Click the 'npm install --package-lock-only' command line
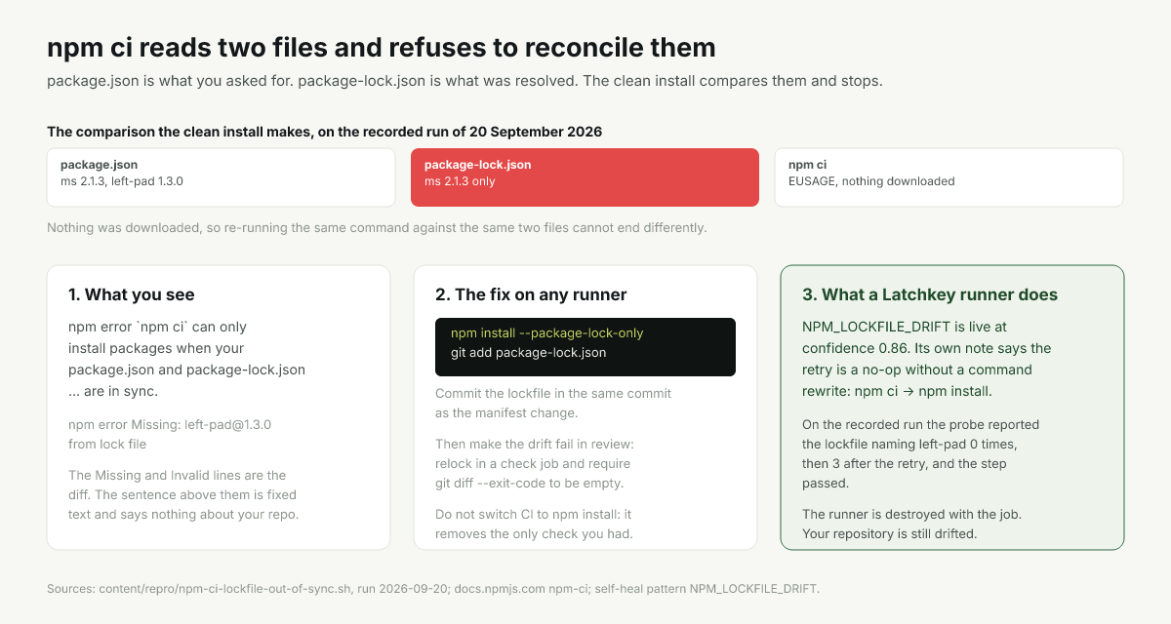1171x624 pixels. click(547, 333)
